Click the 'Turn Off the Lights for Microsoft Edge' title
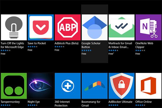 (12, 45)
